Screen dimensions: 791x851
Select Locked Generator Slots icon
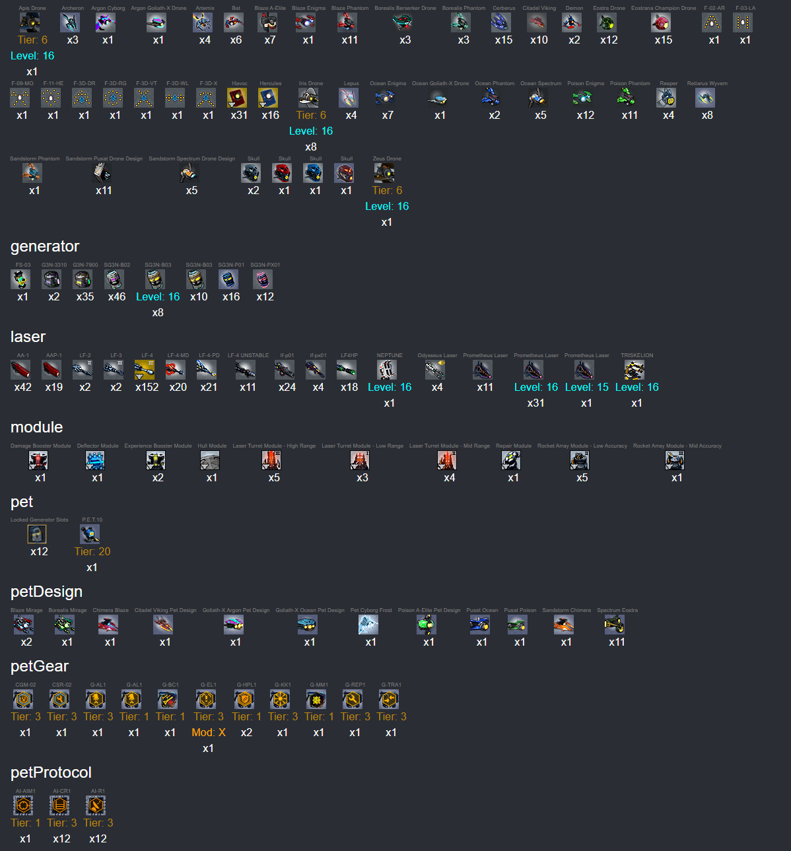tap(37, 534)
